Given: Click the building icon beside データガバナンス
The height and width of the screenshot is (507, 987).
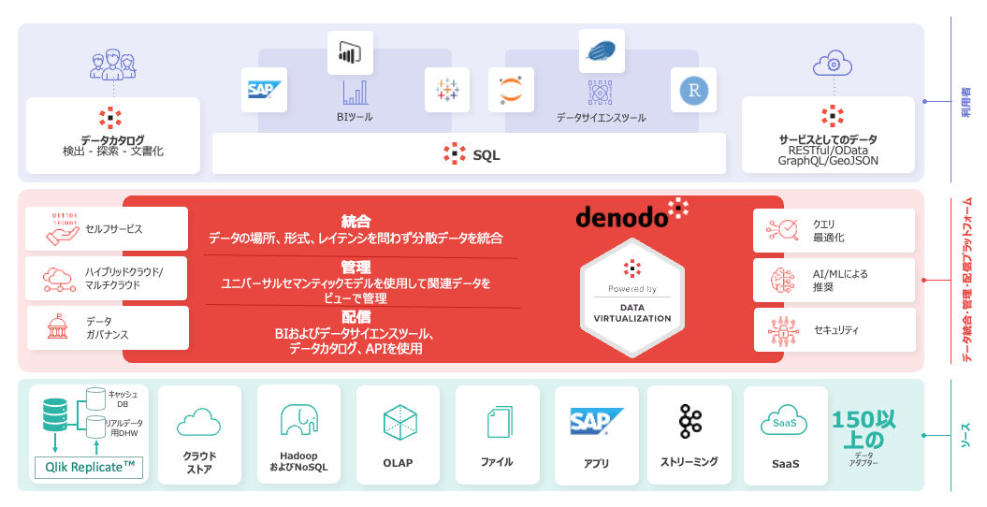Looking at the screenshot, I should pos(58,327).
